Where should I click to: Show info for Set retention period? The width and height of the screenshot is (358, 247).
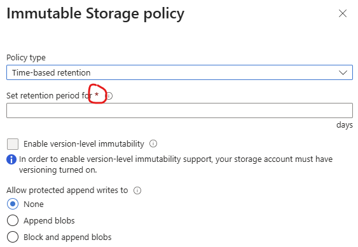(x=109, y=96)
